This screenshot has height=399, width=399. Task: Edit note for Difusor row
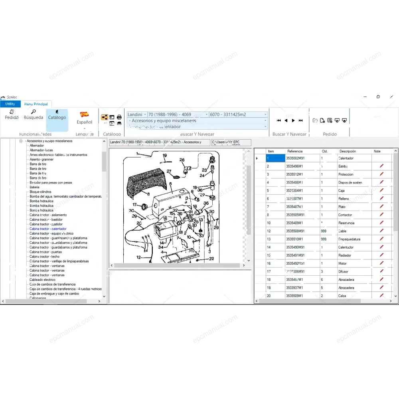[x=381, y=271]
